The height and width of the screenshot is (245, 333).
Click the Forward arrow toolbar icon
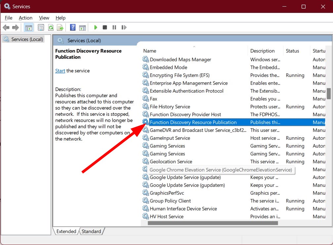16,27
